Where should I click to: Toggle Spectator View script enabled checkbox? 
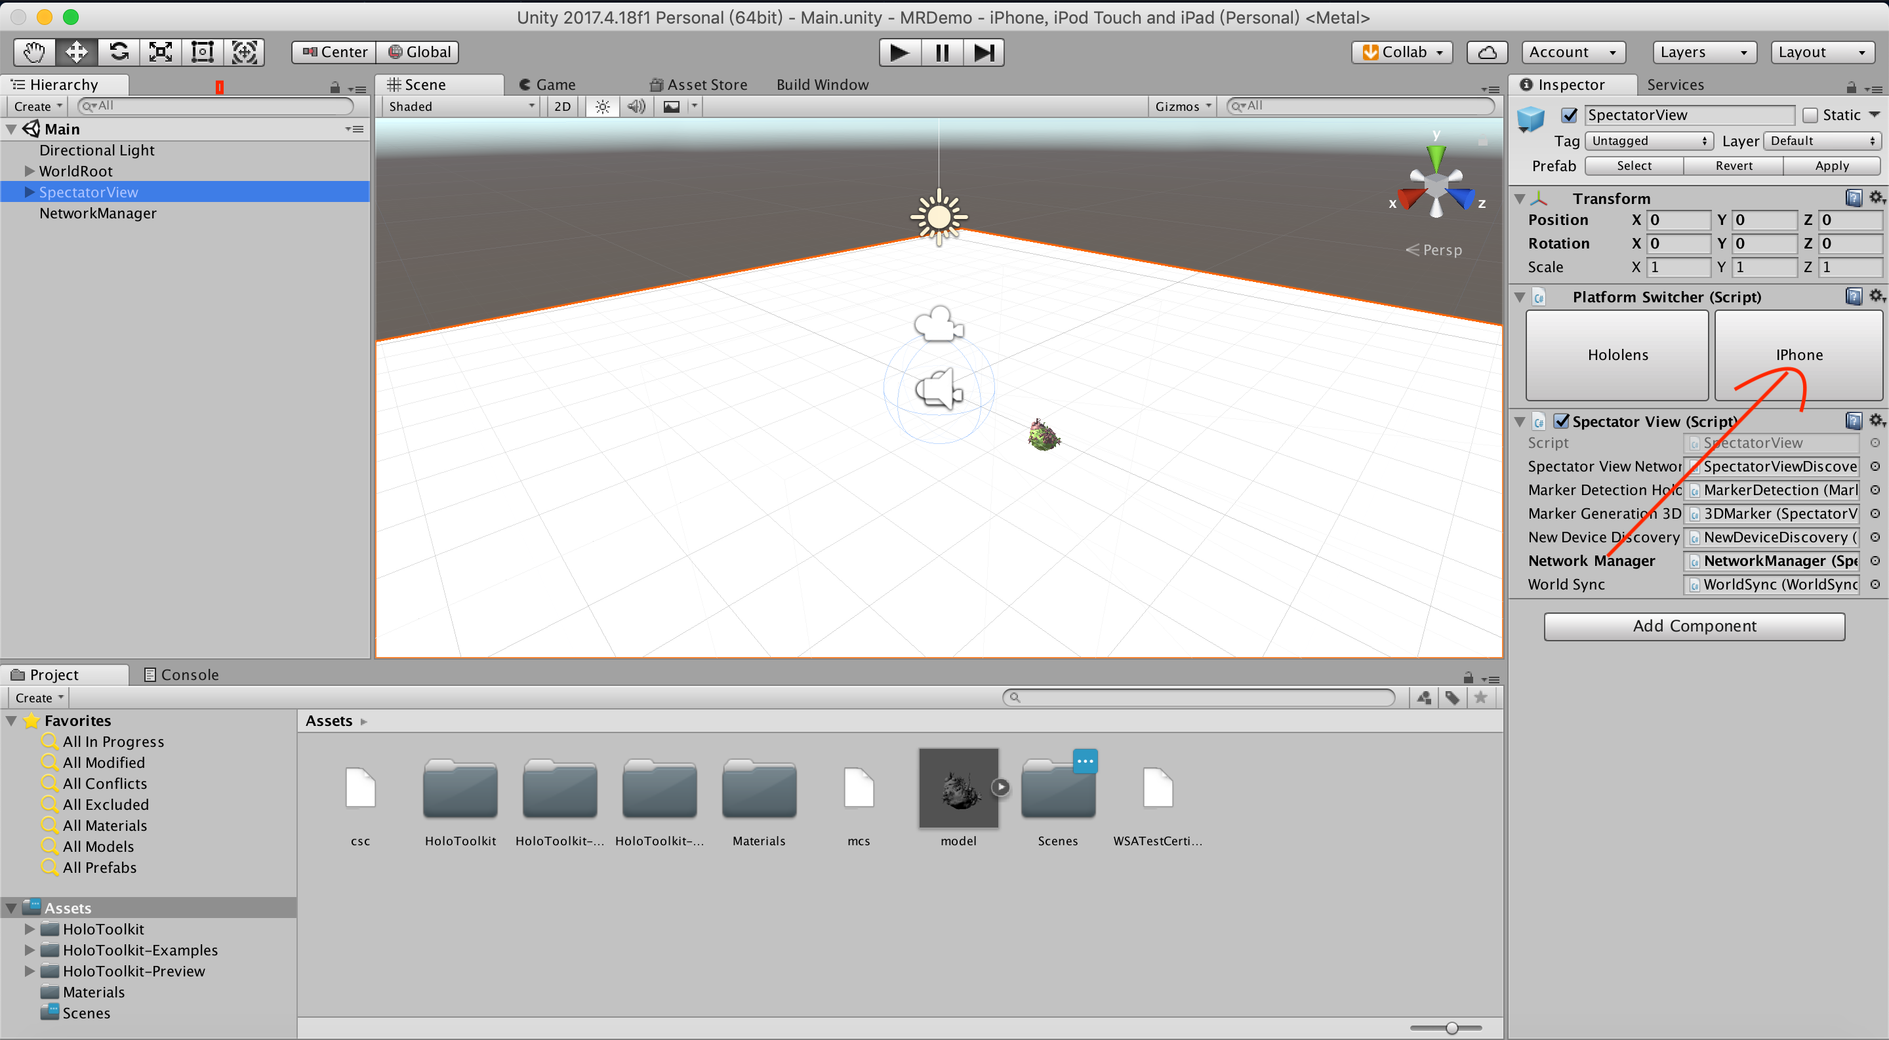(1561, 422)
